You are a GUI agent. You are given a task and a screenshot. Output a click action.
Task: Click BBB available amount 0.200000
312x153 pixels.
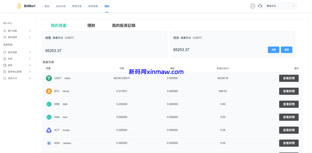[x=122, y=104]
